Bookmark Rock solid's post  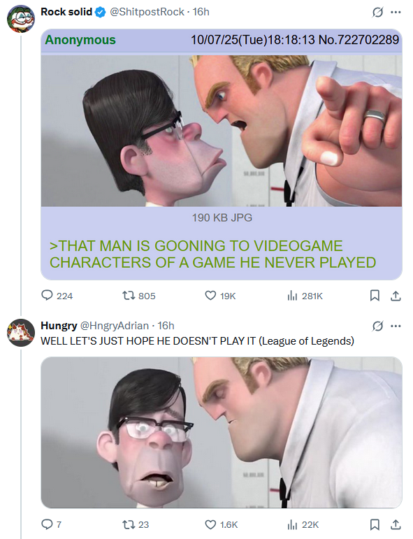tap(375, 296)
